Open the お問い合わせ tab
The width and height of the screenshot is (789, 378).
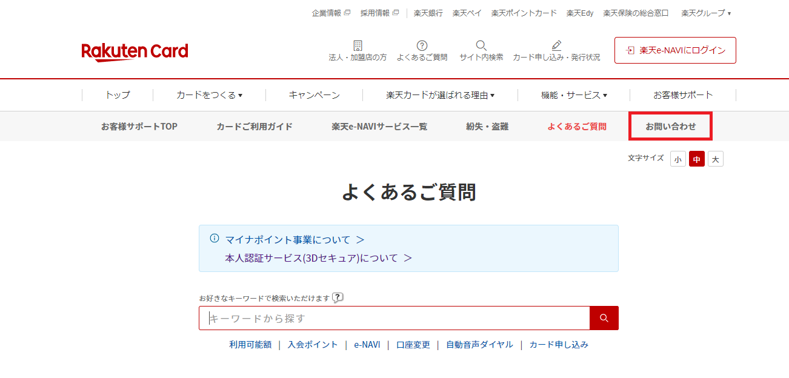point(671,127)
